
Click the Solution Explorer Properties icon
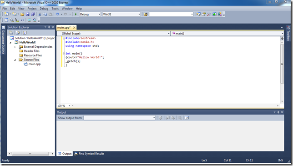pyautogui.click(x=11, y=33)
